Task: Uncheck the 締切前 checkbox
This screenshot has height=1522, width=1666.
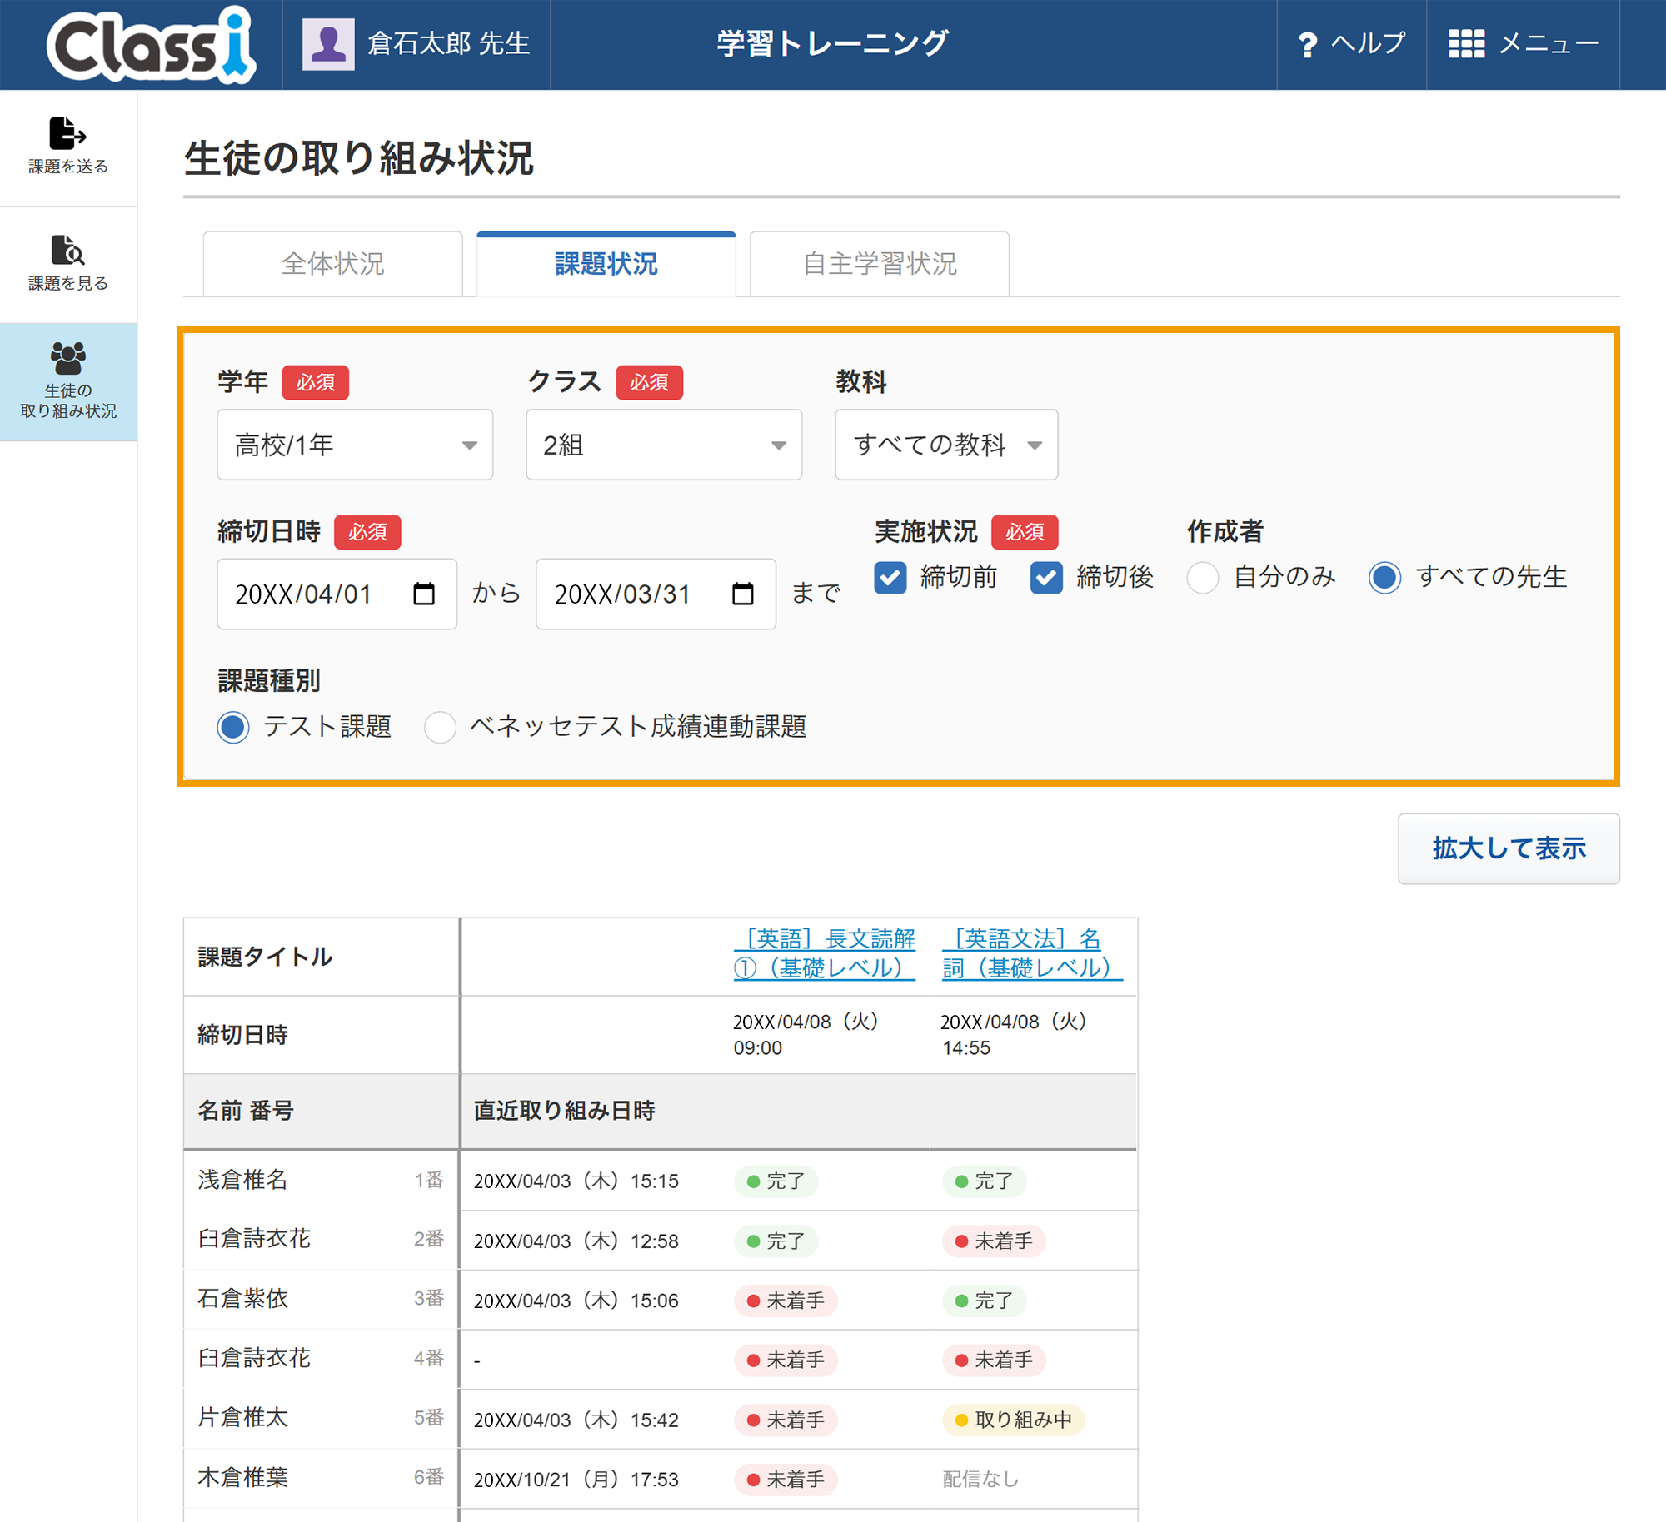Action: pos(890,577)
